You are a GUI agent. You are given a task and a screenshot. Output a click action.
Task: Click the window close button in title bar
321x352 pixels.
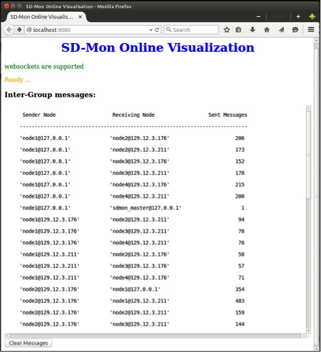[7, 6]
